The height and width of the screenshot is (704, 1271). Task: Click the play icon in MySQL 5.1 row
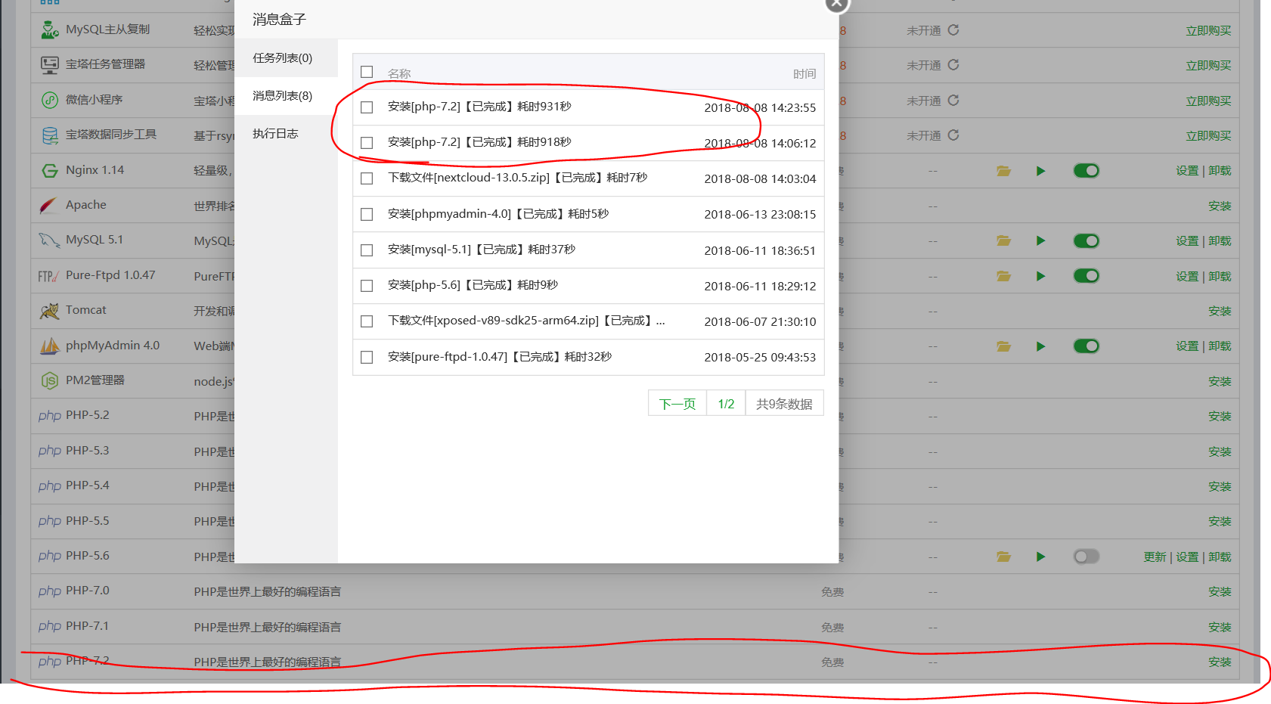tap(1041, 240)
